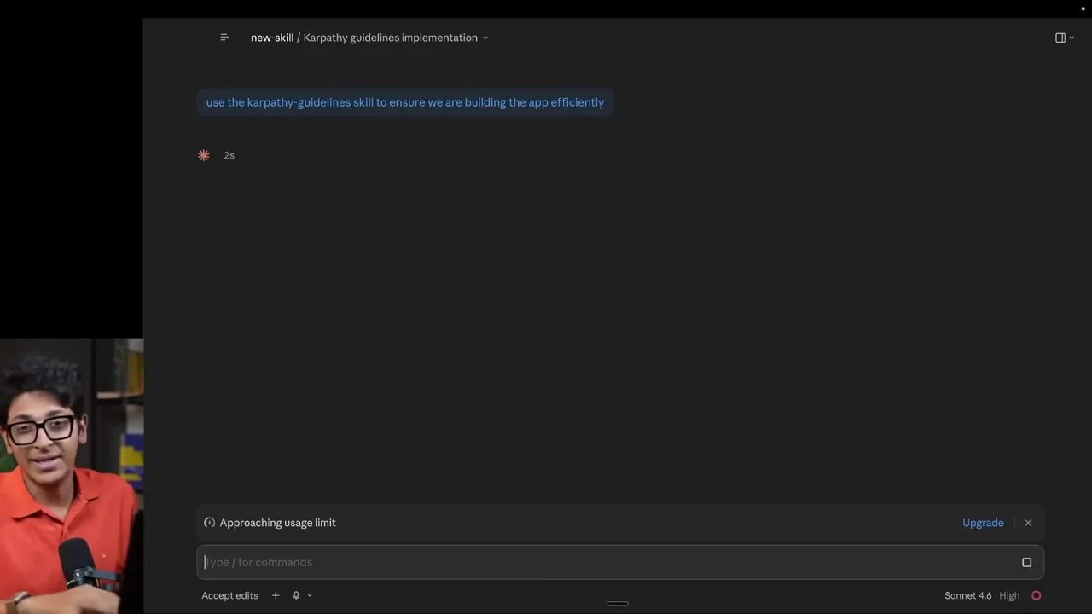
Task: Click the drag handle below the input box
Action: [x=617, y=604]
